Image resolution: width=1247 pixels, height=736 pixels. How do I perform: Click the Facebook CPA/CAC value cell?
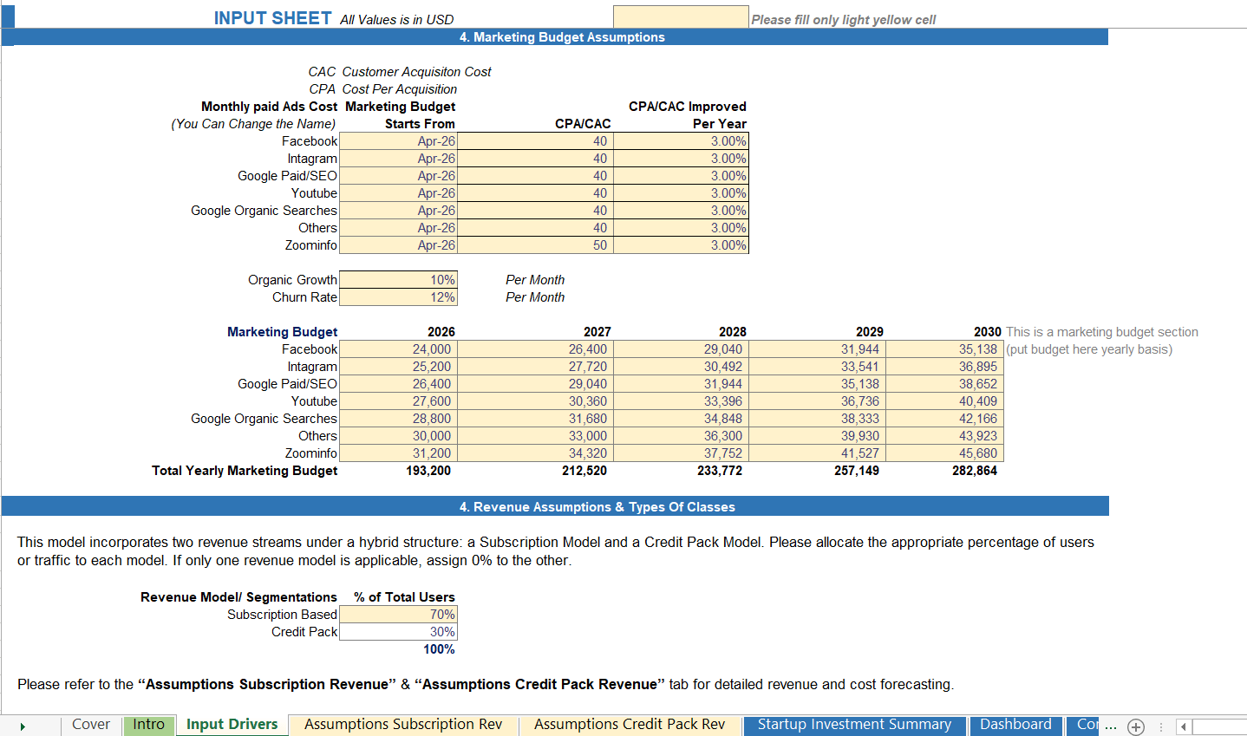(538, 140)
